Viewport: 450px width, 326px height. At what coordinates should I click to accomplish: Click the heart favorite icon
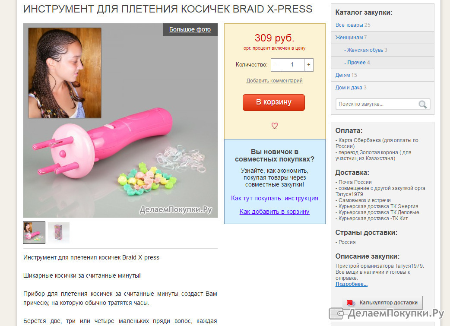[275, 126]
